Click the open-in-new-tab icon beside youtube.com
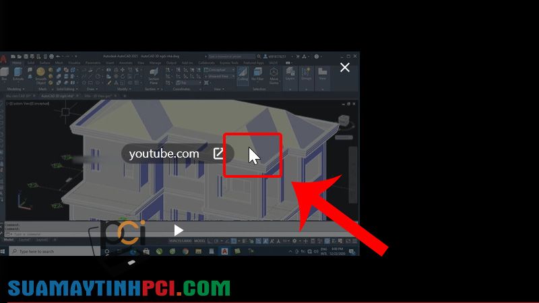 pos(218,154)
